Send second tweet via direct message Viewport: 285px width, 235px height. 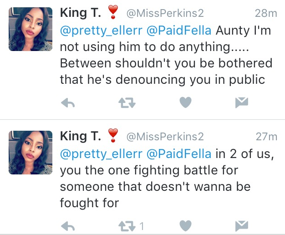(x=241, y=226)
